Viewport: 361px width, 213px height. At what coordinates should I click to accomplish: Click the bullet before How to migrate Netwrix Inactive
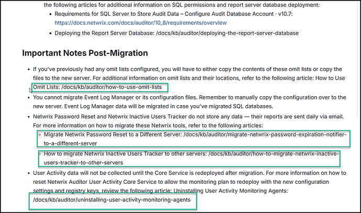click(39, 154)
